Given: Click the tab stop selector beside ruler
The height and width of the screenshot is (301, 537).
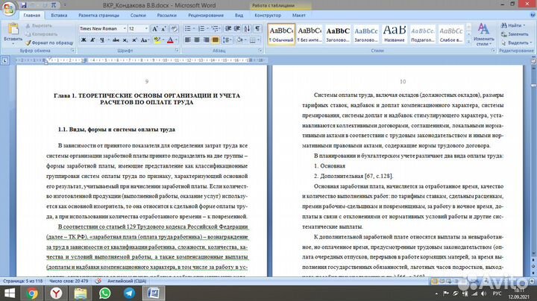Looking at the screenshot, I should [x=4, y=60].
